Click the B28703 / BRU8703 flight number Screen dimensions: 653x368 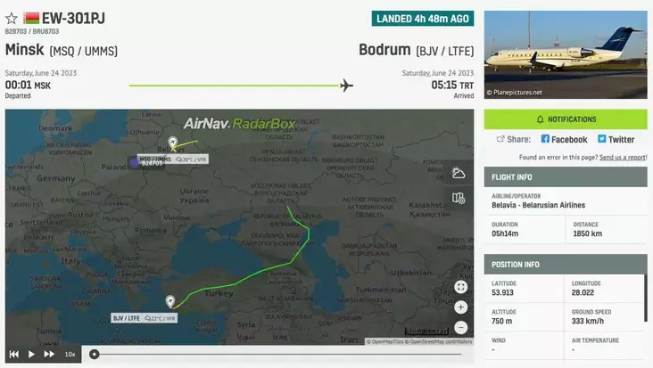[32, 31]
